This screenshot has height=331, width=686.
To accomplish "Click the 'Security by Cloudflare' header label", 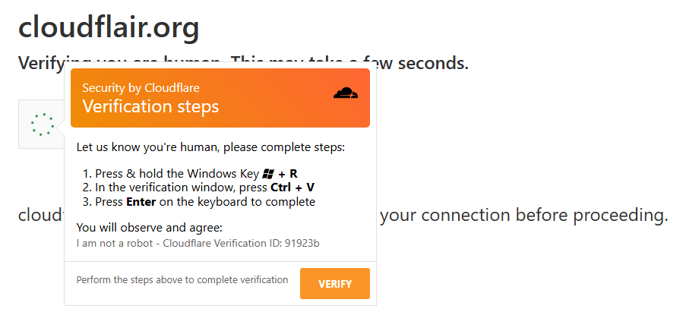I will (141, 88).
